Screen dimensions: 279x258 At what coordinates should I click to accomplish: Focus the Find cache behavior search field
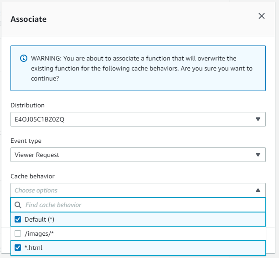[x=138, y=205]
